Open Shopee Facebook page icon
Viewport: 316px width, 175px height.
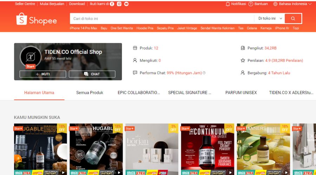(x=112, y=4)
